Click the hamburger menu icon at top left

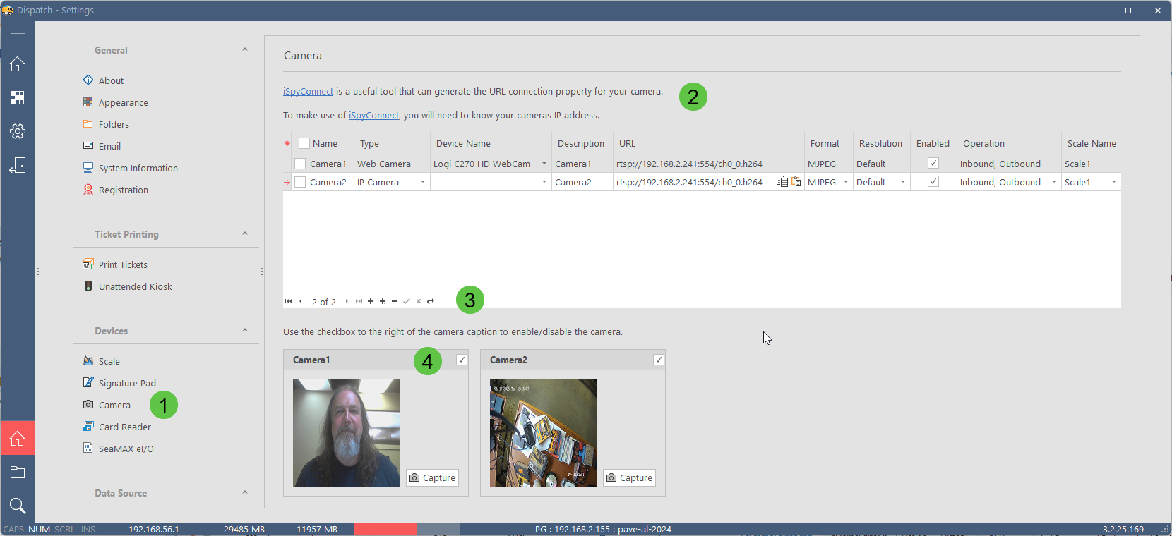(18, 33)
